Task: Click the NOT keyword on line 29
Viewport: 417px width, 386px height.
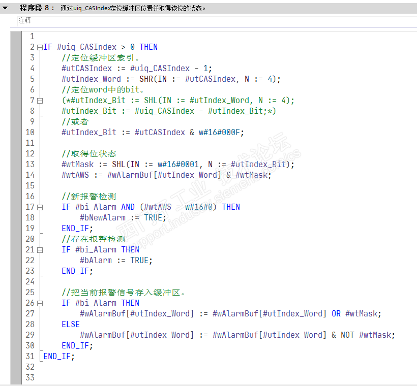Action: (x=347, y=335)
